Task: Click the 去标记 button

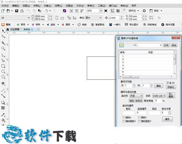Action: click(139, 100)
